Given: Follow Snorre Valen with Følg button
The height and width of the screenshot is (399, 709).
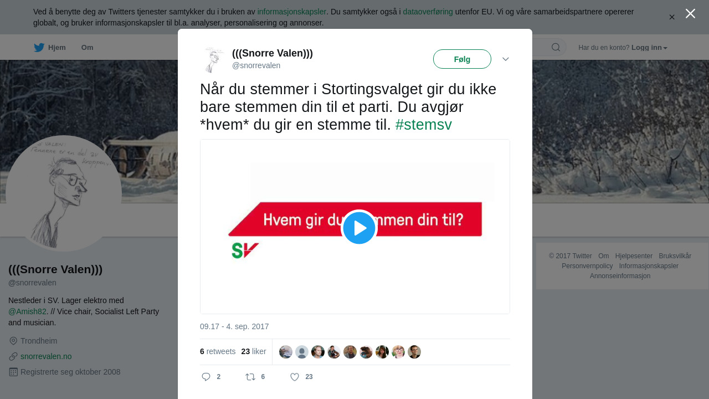Looking at the screenshot, I should tap(462, 59).
